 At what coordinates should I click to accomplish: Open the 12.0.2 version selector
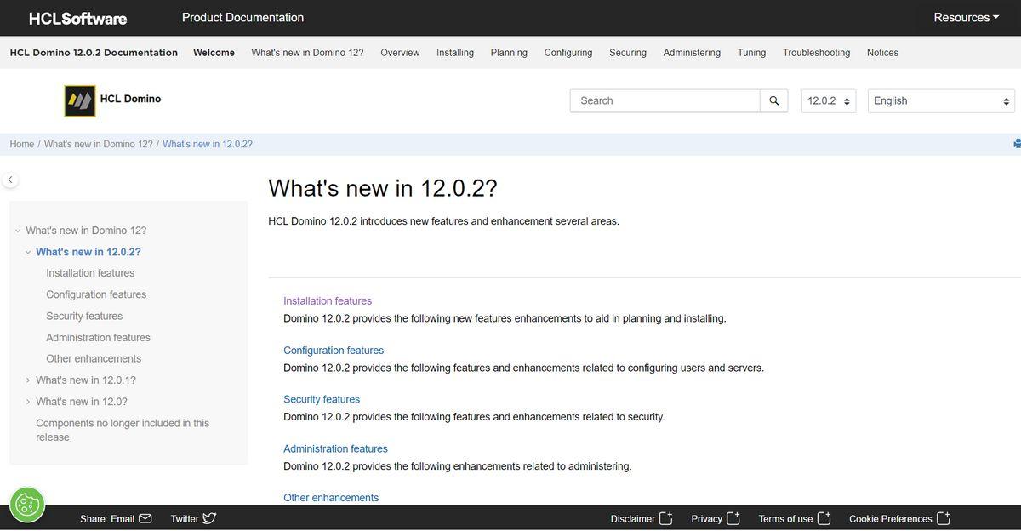829,100
